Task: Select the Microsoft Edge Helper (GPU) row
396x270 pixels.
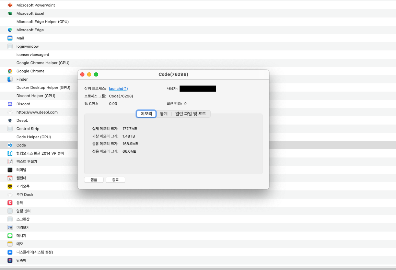Action: [x=198, y=22]
